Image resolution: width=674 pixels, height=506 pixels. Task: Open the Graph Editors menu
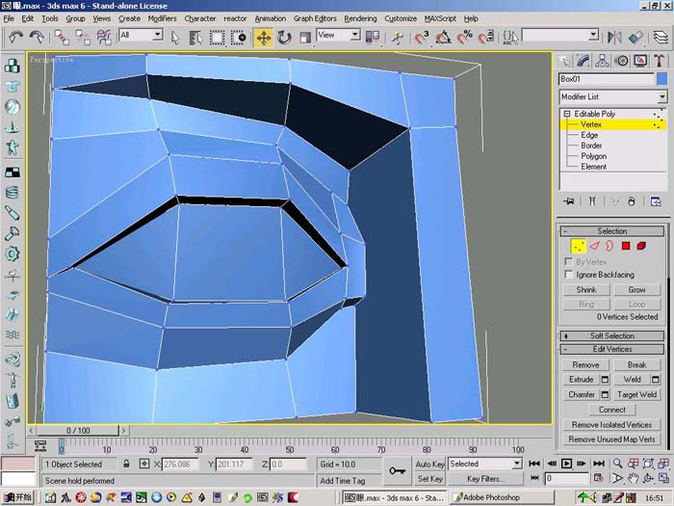tap(315, 18)
